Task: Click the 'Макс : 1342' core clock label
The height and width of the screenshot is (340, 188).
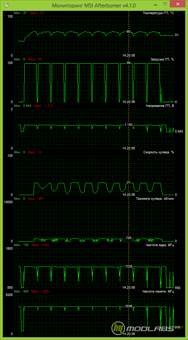Action: [40, 245]
